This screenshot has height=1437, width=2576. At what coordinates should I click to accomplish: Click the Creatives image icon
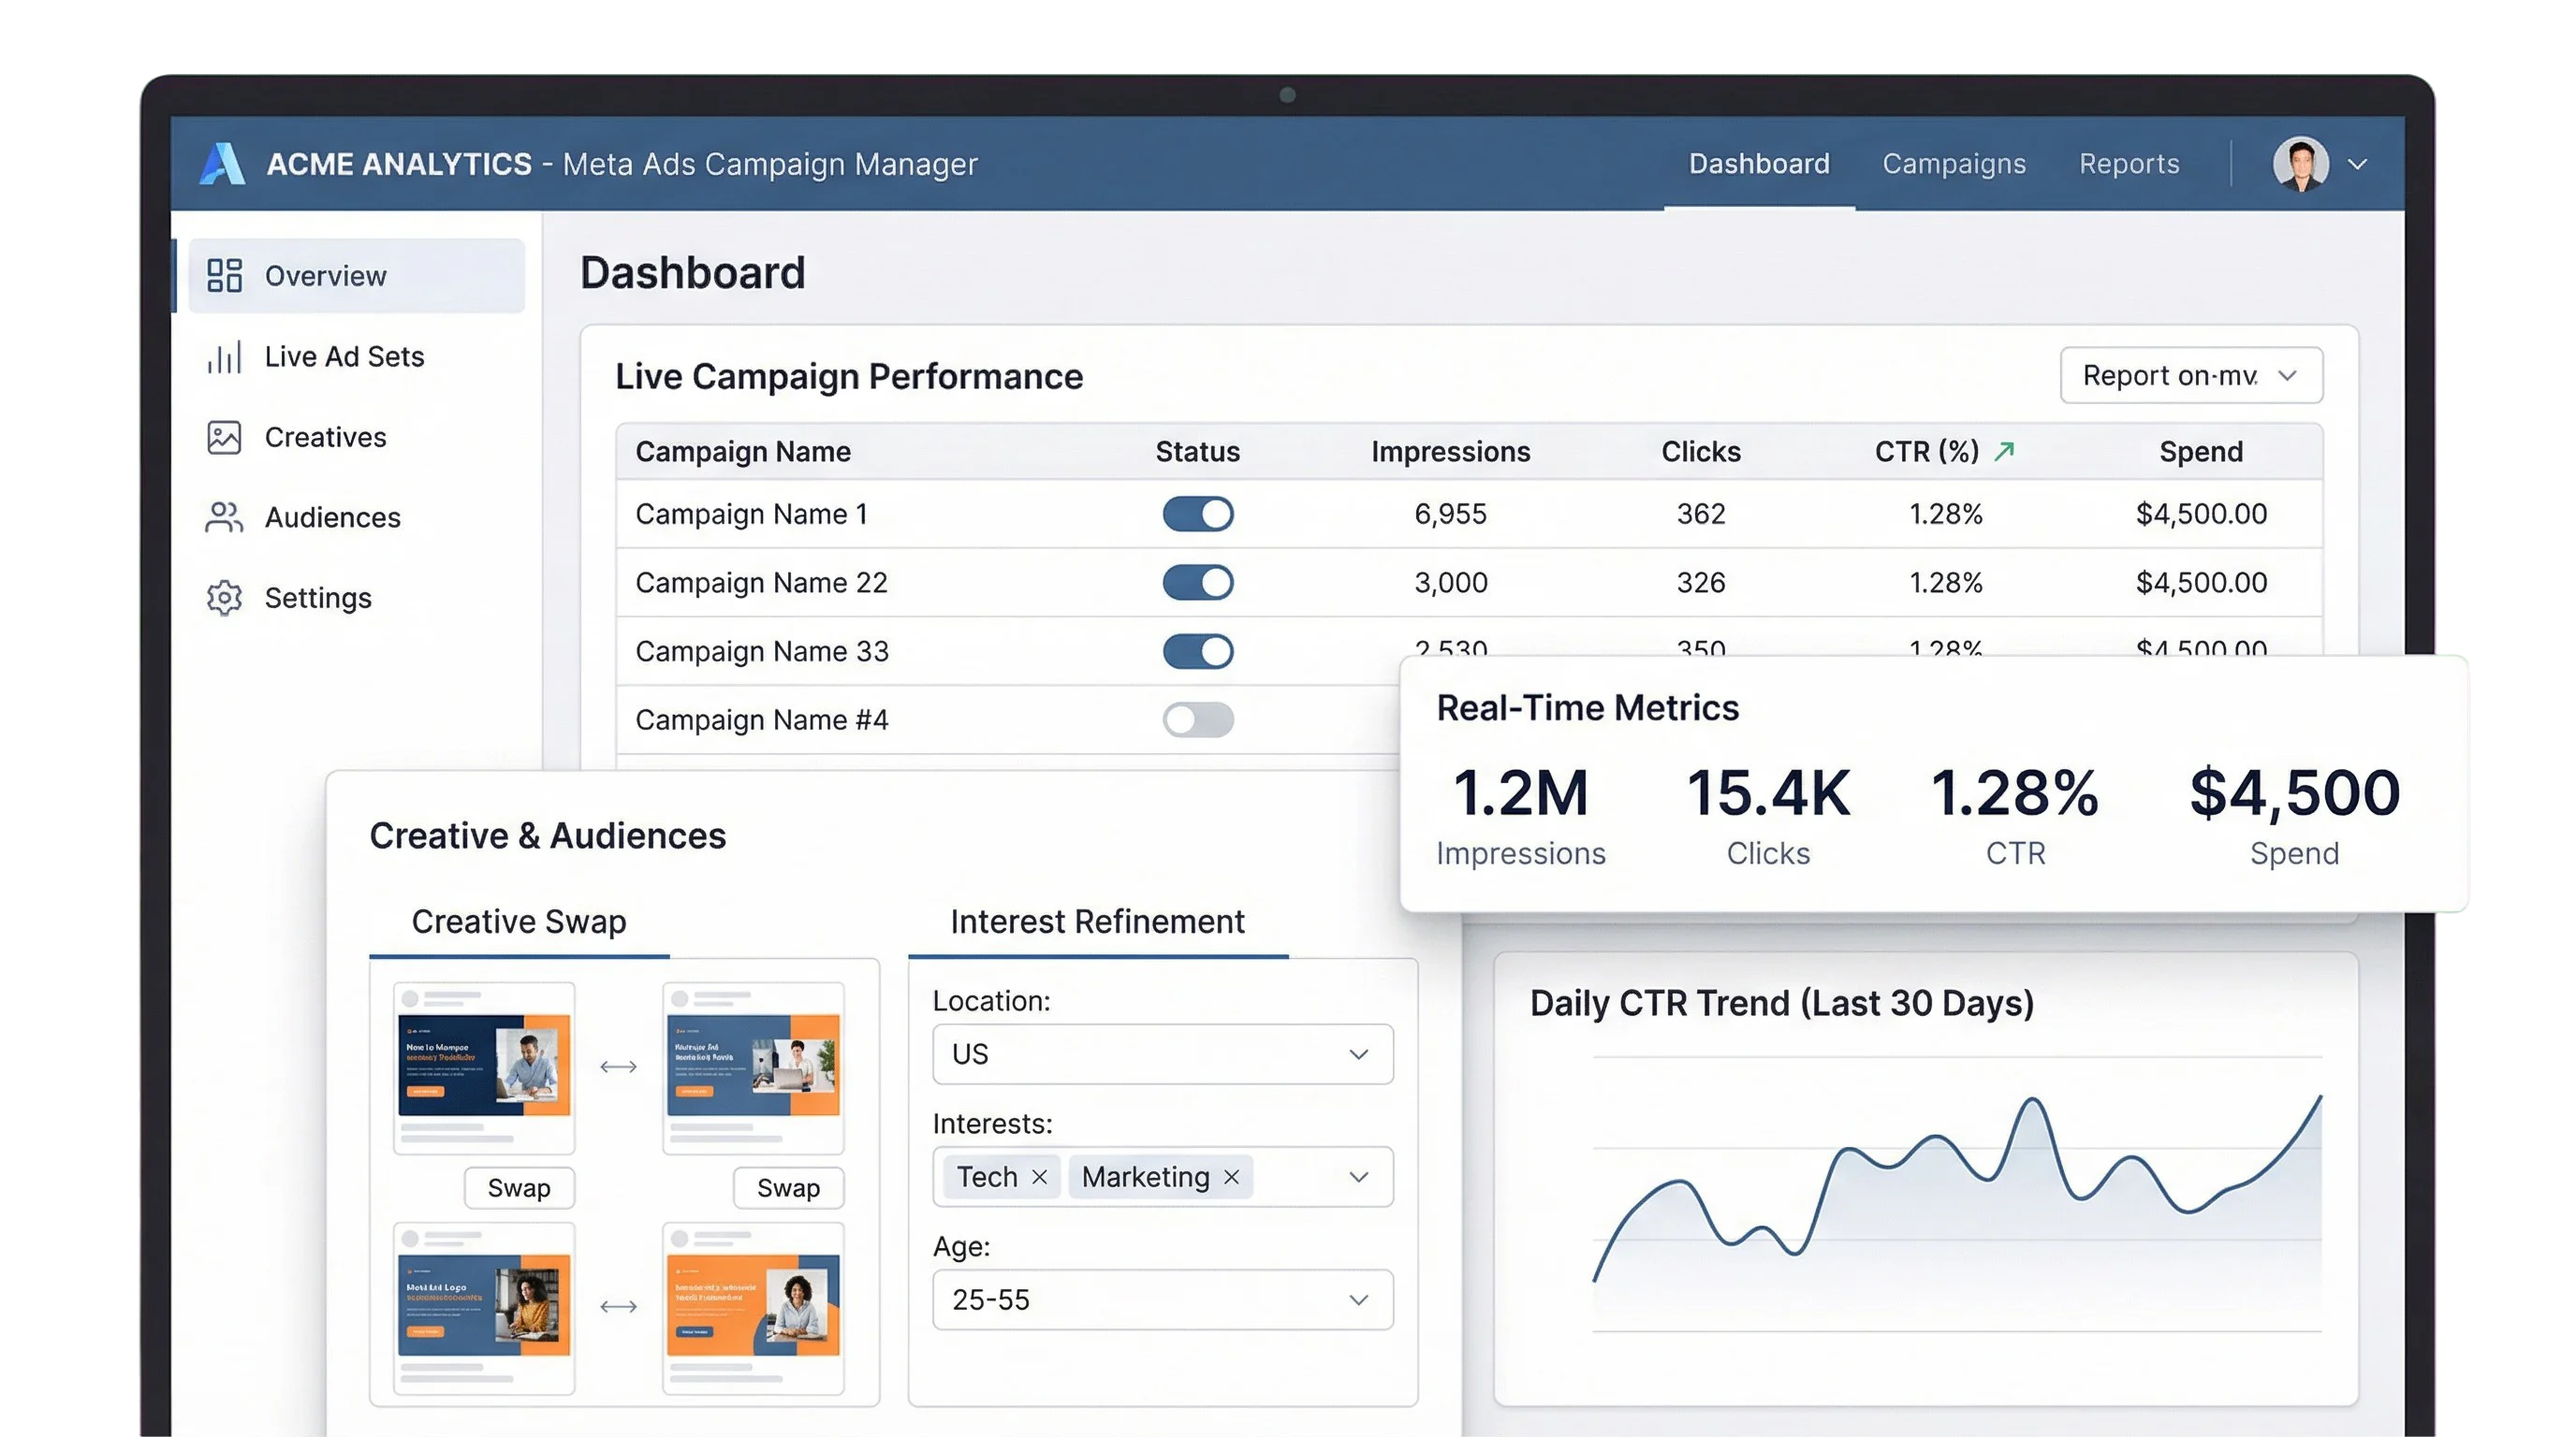[224, 438]
